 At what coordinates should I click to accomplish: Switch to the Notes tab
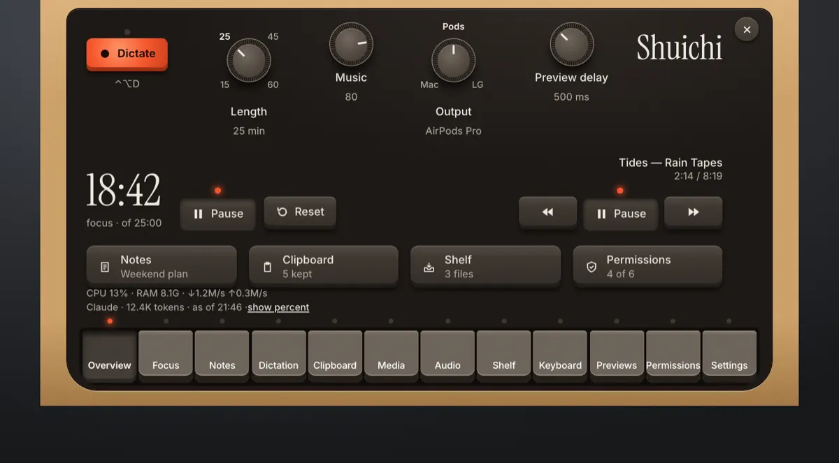(222, 355)
